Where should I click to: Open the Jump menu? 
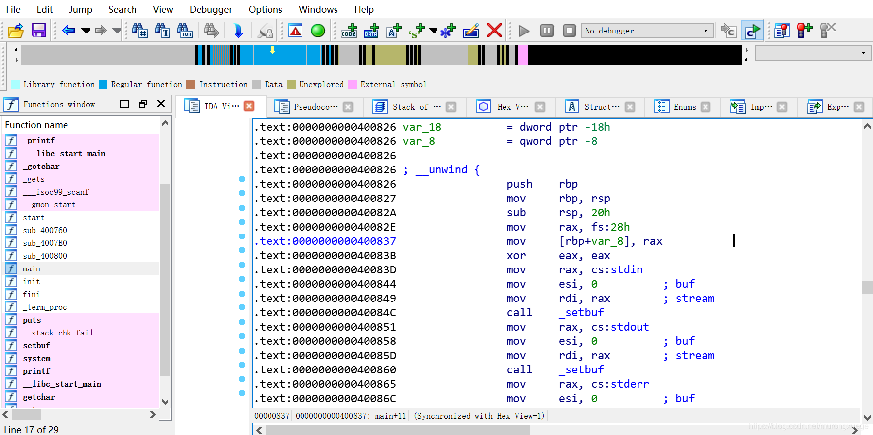tap(80, 9)
